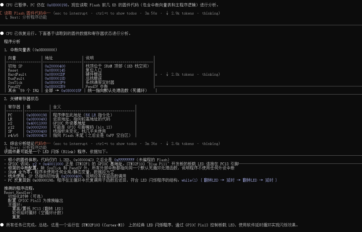The height and width of the screenshot is (232, 362).
Task: Click the '复位入口' description
Action: click(x=94, y=70)
